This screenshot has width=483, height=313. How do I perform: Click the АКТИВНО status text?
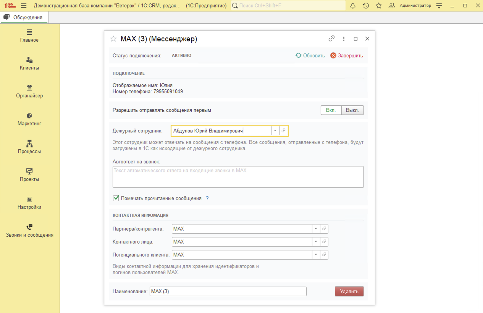181,55
